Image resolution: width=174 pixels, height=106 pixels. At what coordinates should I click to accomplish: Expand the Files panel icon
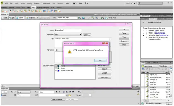pos(171,69)
